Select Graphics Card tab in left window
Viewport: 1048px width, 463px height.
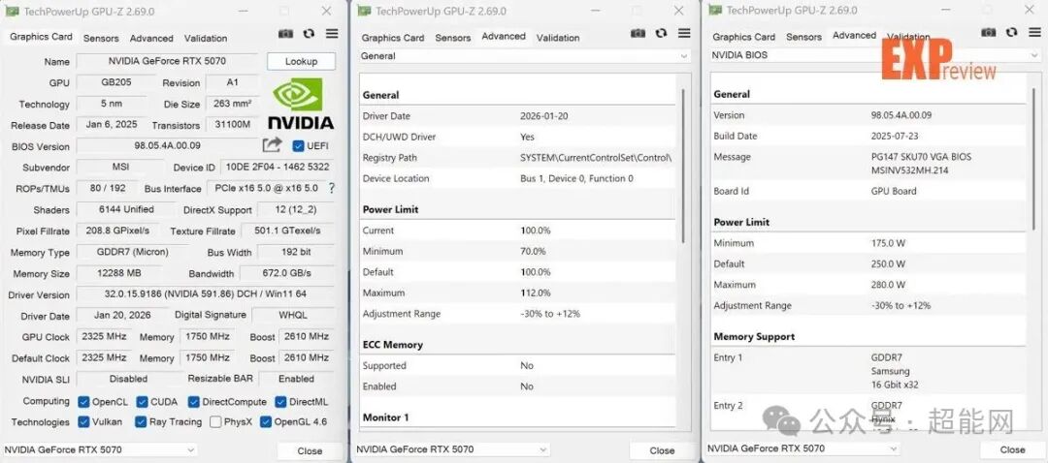pos(41,37)
